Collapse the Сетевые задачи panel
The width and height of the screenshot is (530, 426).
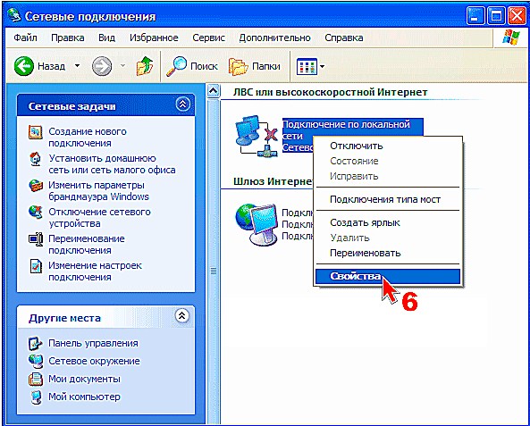click(183, 104)
